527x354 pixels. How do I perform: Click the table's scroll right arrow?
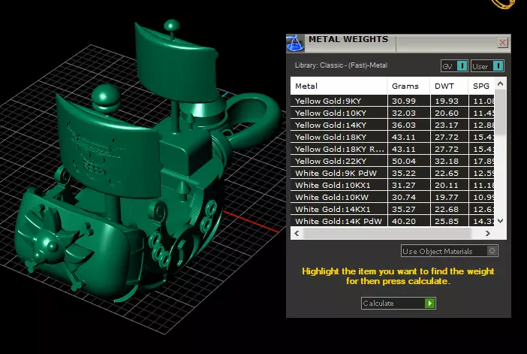pos(488,233)
